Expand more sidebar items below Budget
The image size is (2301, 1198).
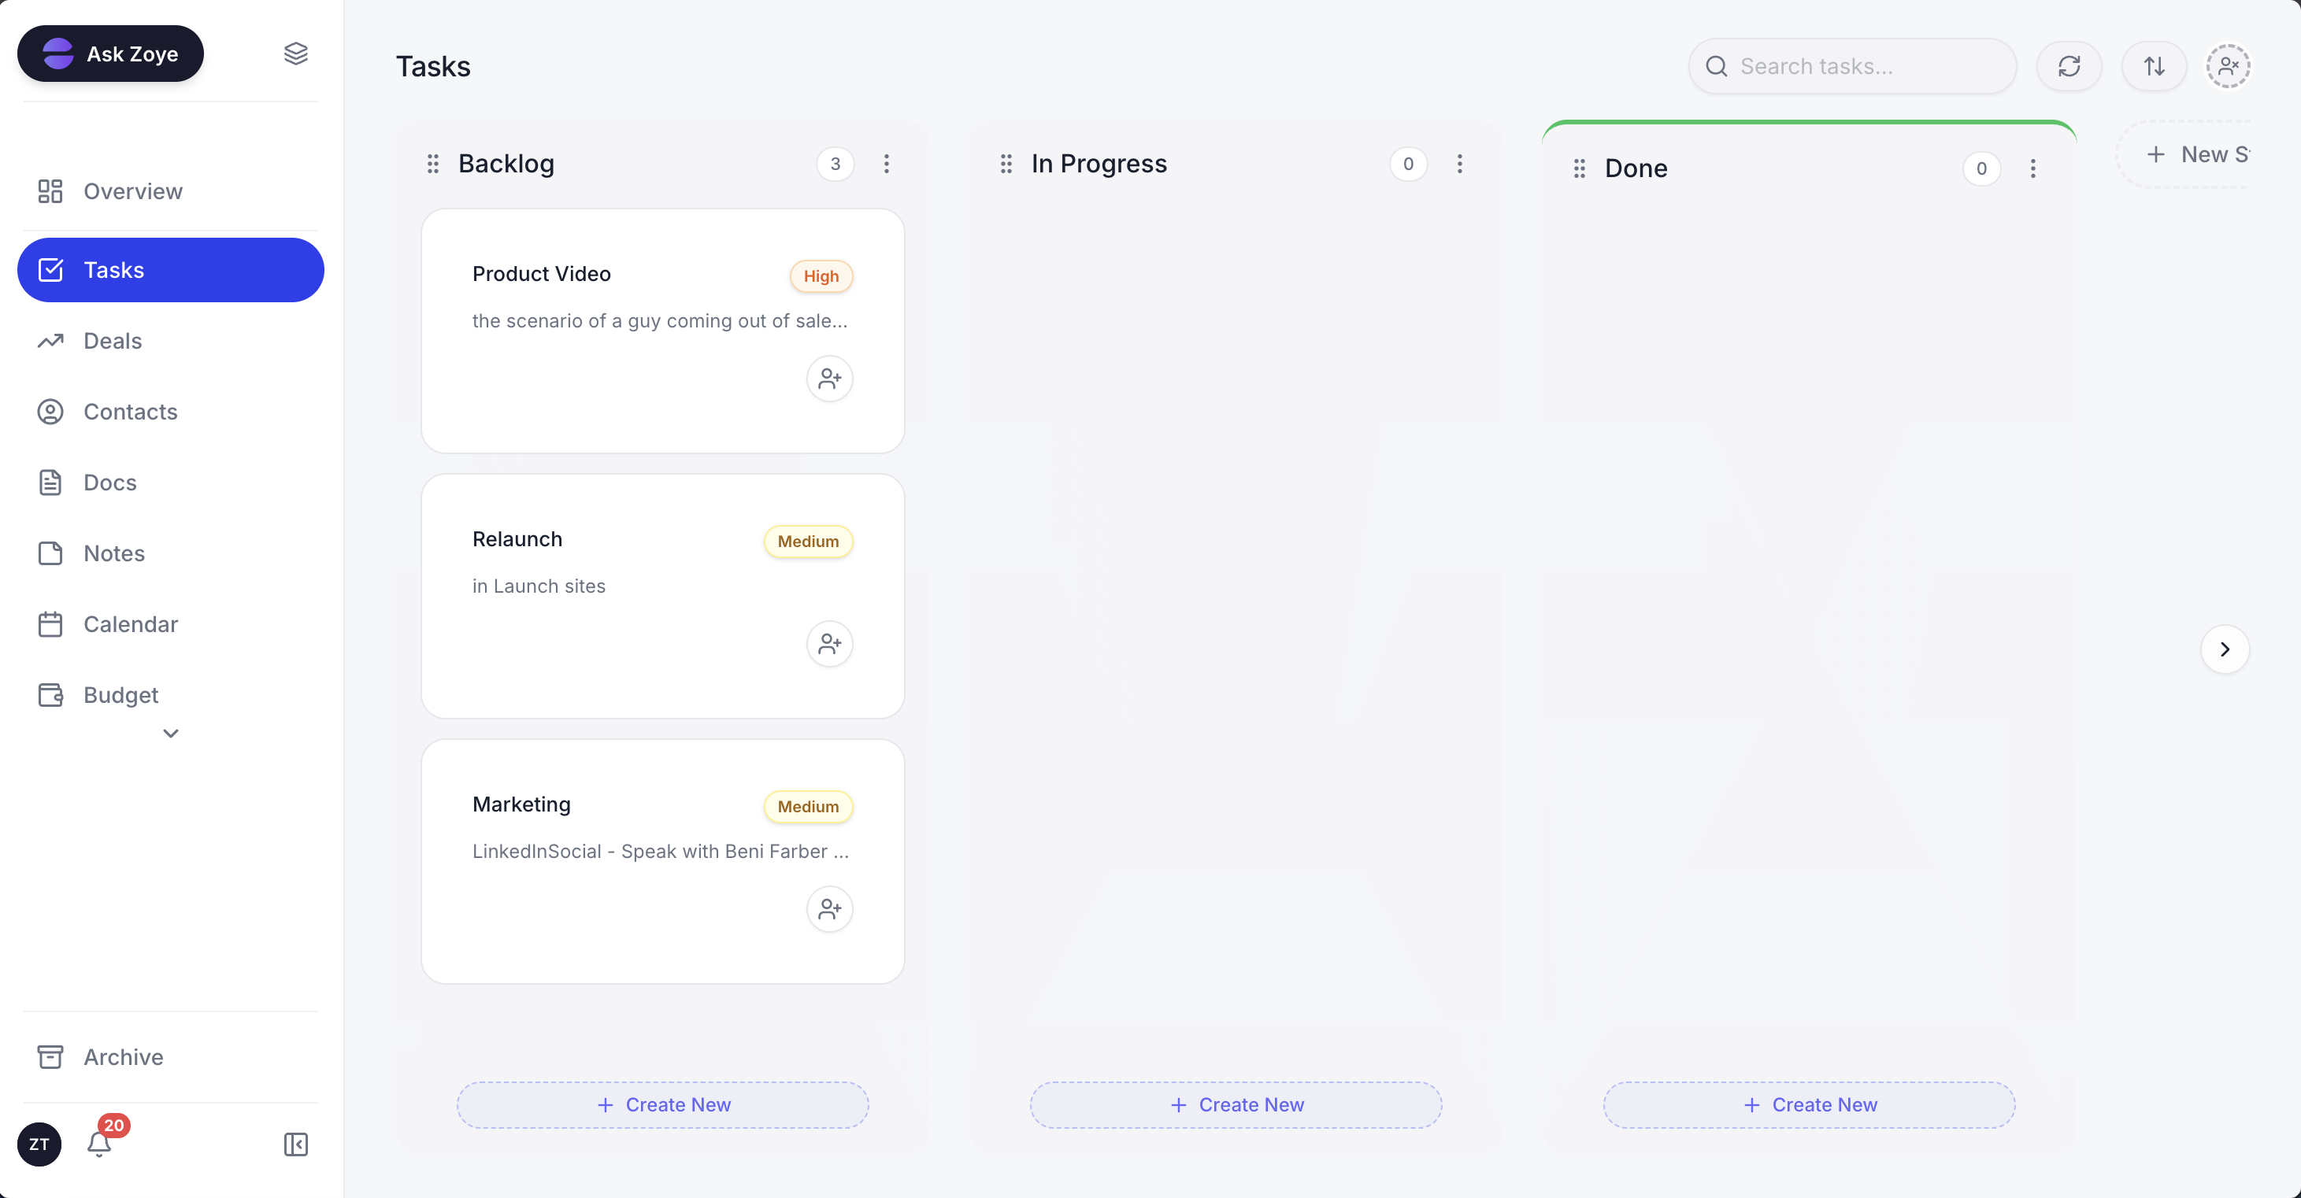coord(171,734)
